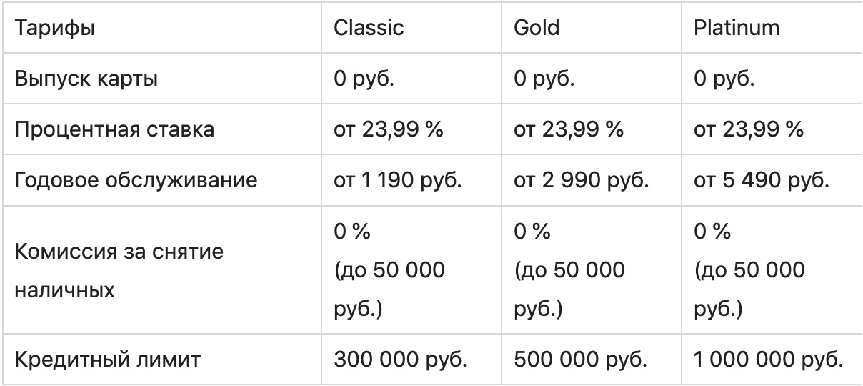Select Platinum card issue cell "0 руб."
This screenshot has height=386, width=863.
tap(724, 79)
